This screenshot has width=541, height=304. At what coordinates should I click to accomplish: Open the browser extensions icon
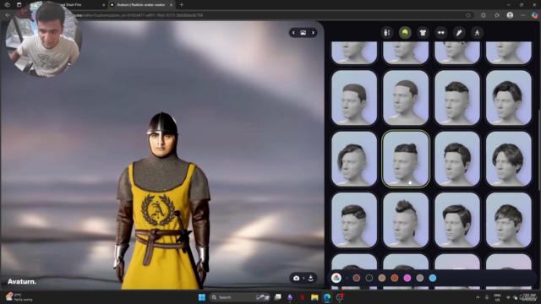pos(484,15)
